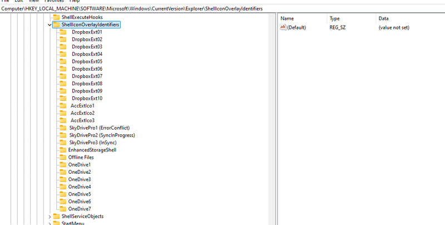Click the OneDrive5 folder icon

(x=63, y=194)
